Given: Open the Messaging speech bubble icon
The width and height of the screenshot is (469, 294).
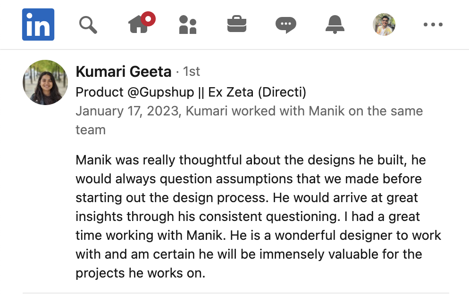Looking at the screenshot, I should 285,24.
